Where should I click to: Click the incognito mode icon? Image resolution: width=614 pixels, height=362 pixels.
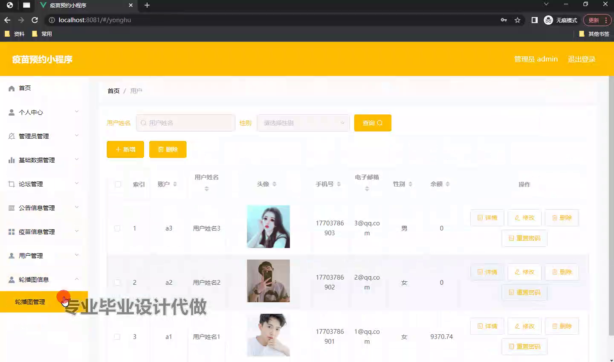[x=548, y=20]
